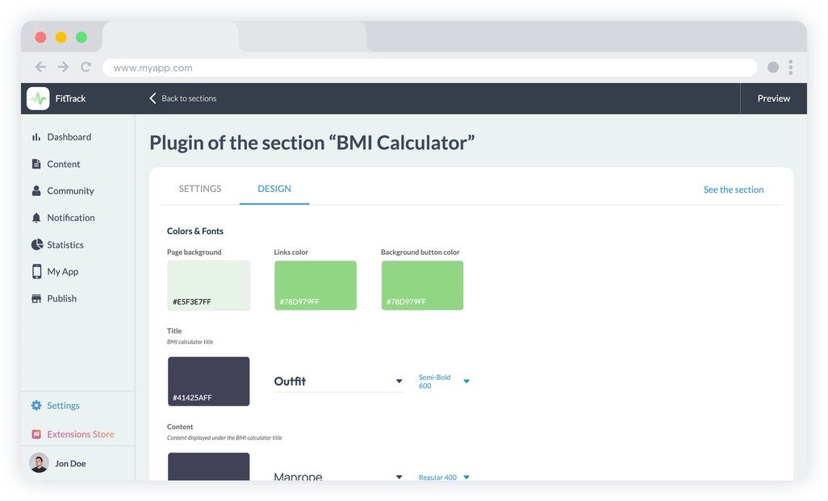Click the My App phone icon

pos(36,272)
